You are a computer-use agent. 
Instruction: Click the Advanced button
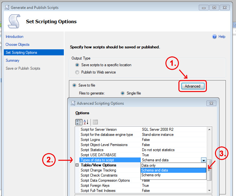point(192,86)
